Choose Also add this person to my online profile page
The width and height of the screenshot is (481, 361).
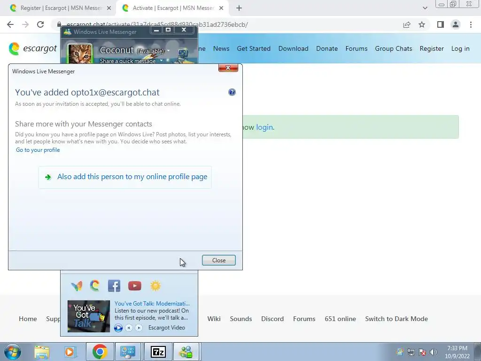click(125, 177)
